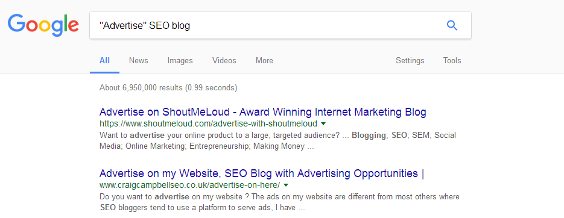The height and width of the screenshot is (218, 564).
Task: Expand the green arrow beside shoutmeloud.com URL
Action: point(323,124)
